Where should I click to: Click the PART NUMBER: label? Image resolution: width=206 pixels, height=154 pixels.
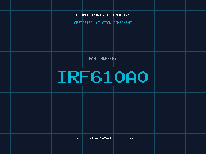[103, 59]
